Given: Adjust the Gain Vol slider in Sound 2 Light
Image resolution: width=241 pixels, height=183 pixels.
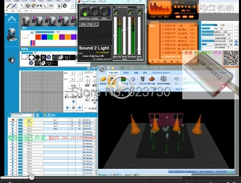Looking at the screenshot, I should (115, 35).
